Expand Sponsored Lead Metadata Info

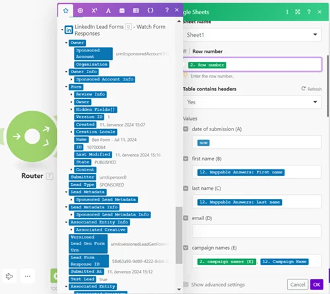click(x=71, y=214)
